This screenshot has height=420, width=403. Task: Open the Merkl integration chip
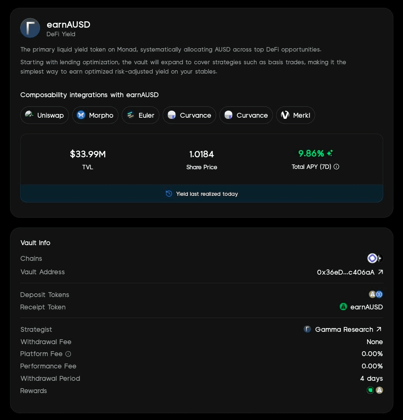[x=296, y=115]
